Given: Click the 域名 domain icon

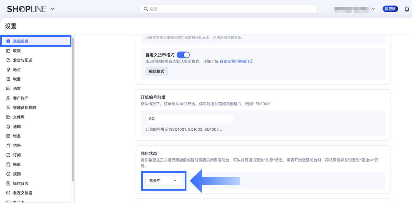Looking at the screenshot, I should pos(8,136).
